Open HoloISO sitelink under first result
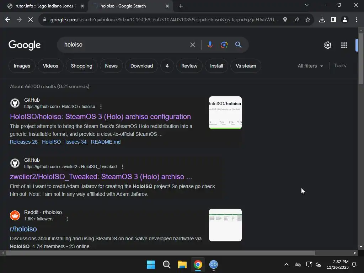The height and width of the screenshot is (273, 364). click(51, 142)
